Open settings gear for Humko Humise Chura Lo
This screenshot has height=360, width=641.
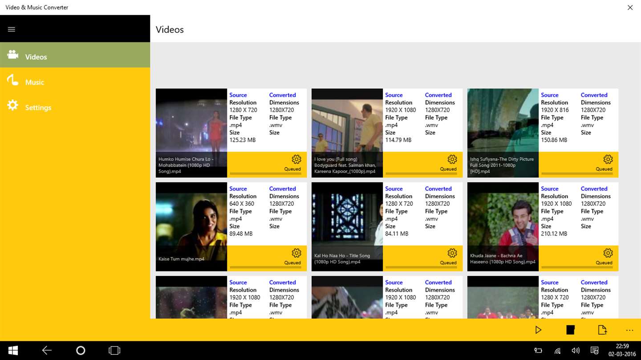click(x=296, y=159)
